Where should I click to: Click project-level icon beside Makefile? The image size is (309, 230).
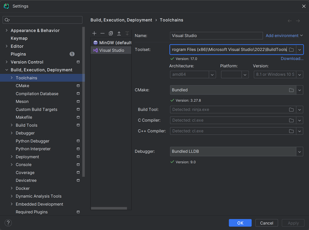[x=78, y=117]
